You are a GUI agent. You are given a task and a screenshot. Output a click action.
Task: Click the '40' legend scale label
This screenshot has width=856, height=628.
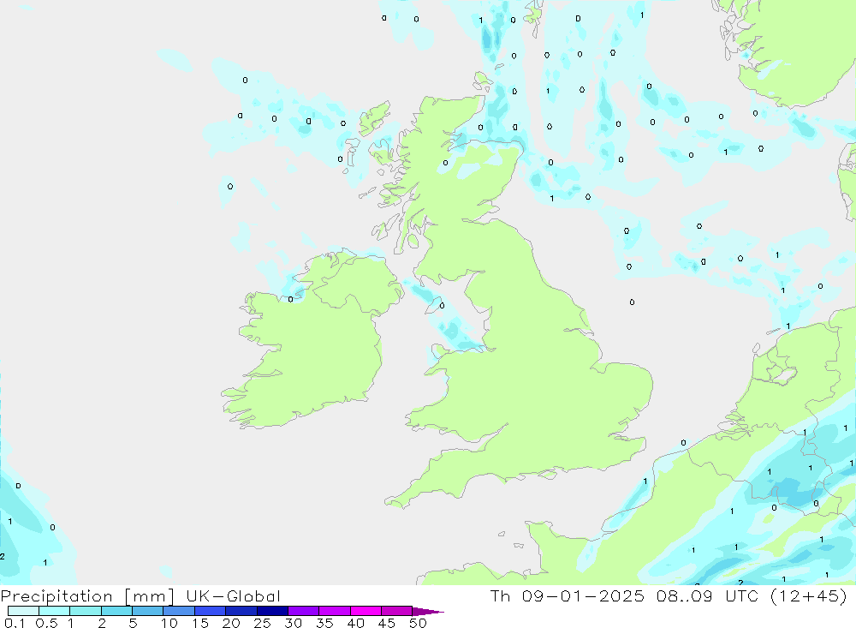point(355,623)
